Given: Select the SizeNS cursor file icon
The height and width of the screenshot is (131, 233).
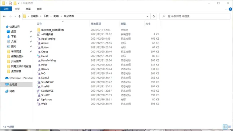Looking at the screenshot, I should tap(39, 87).
